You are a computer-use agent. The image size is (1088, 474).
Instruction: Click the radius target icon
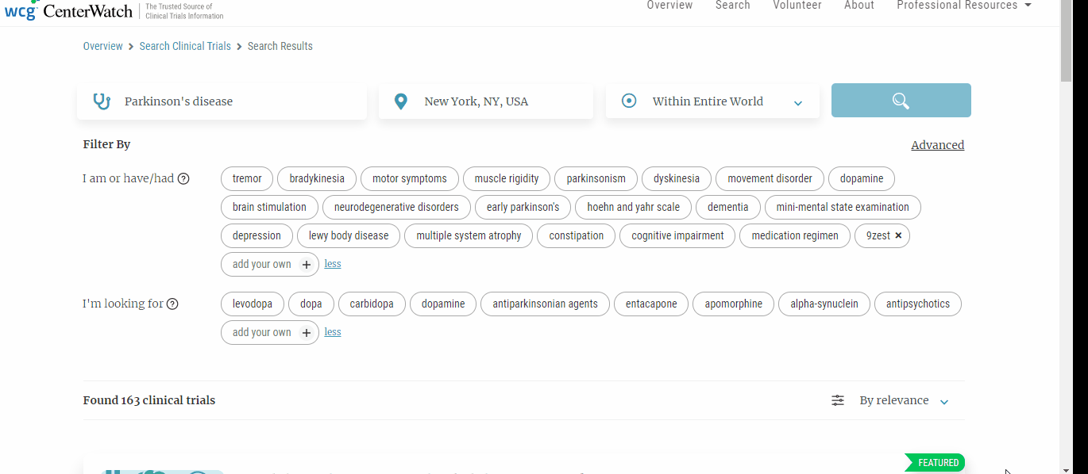[x=629, y=101]
